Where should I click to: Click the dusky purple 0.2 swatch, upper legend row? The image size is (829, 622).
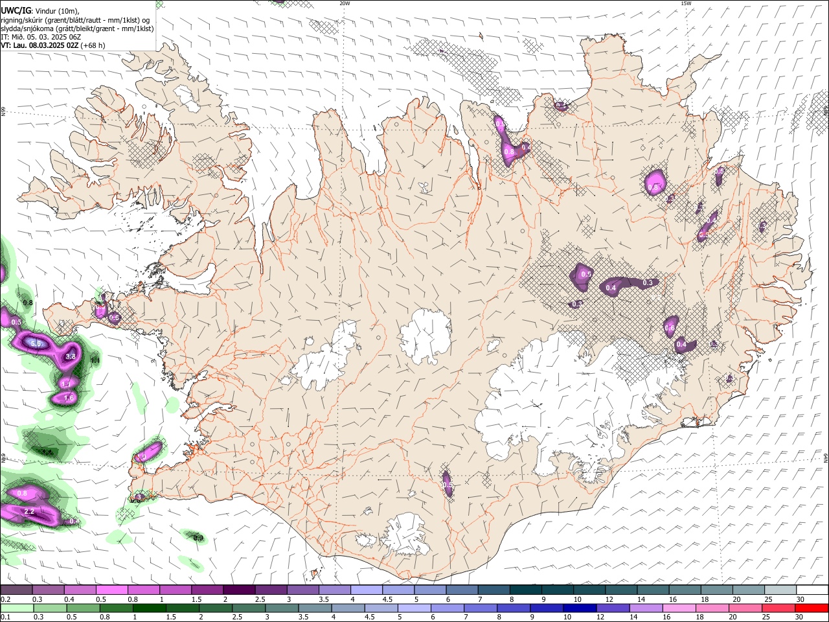[x=16, y=590]
